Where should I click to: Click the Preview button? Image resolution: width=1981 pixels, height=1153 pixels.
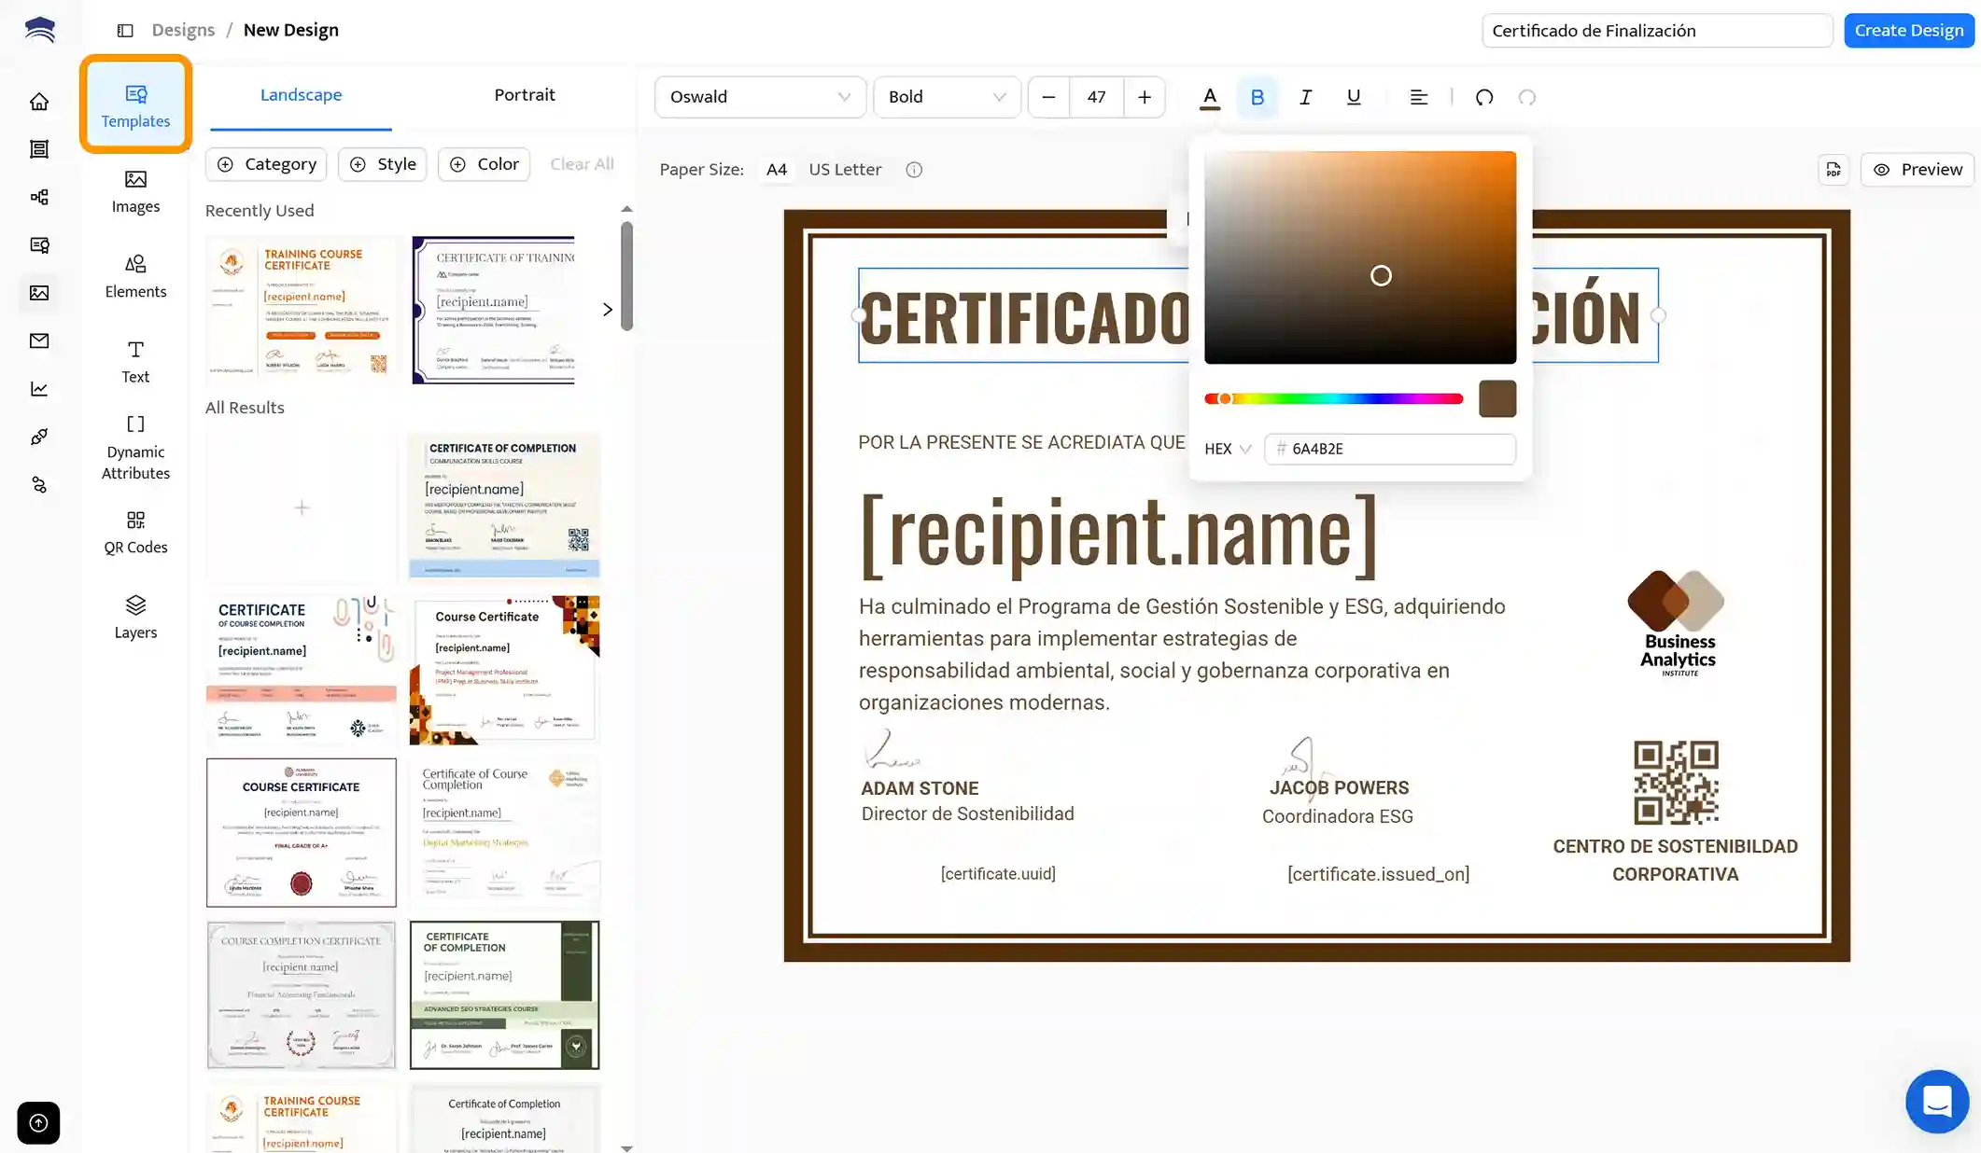coord(1918,170)
